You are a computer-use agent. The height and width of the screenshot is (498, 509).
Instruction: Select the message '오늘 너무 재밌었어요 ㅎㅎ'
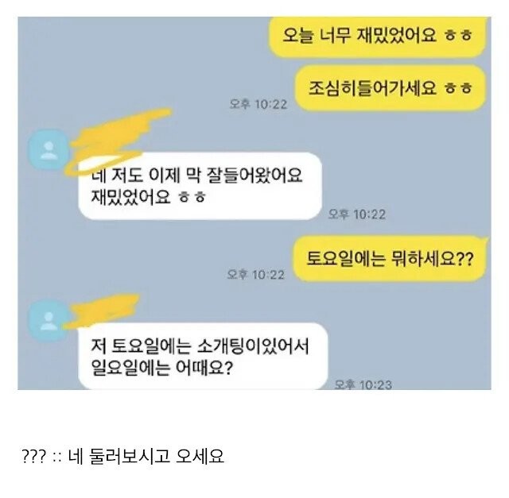pyautogui.click(x=377, y=35)
